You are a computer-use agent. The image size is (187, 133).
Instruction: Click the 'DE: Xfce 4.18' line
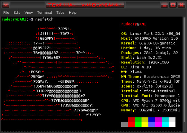(136, 67)
